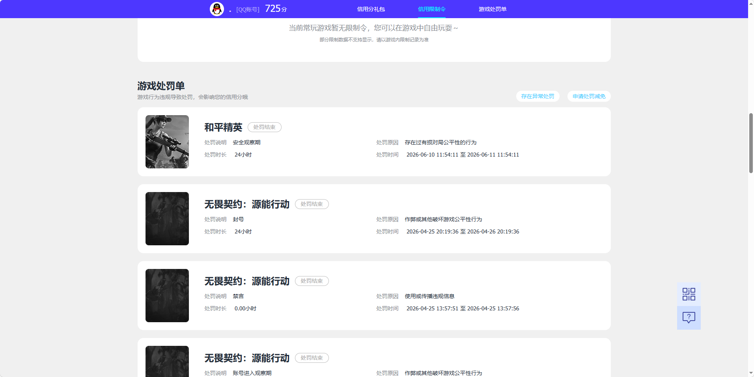Click the 存在过有损对局公平性的行为 reason text
Viewport: 754px width, 377px height.
click(440, 142)
